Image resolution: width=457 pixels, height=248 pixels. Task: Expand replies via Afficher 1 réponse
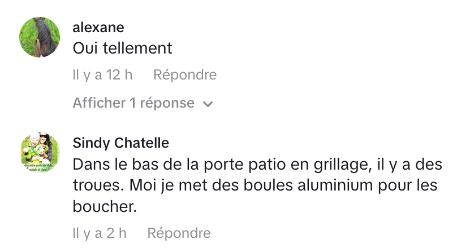133,104
